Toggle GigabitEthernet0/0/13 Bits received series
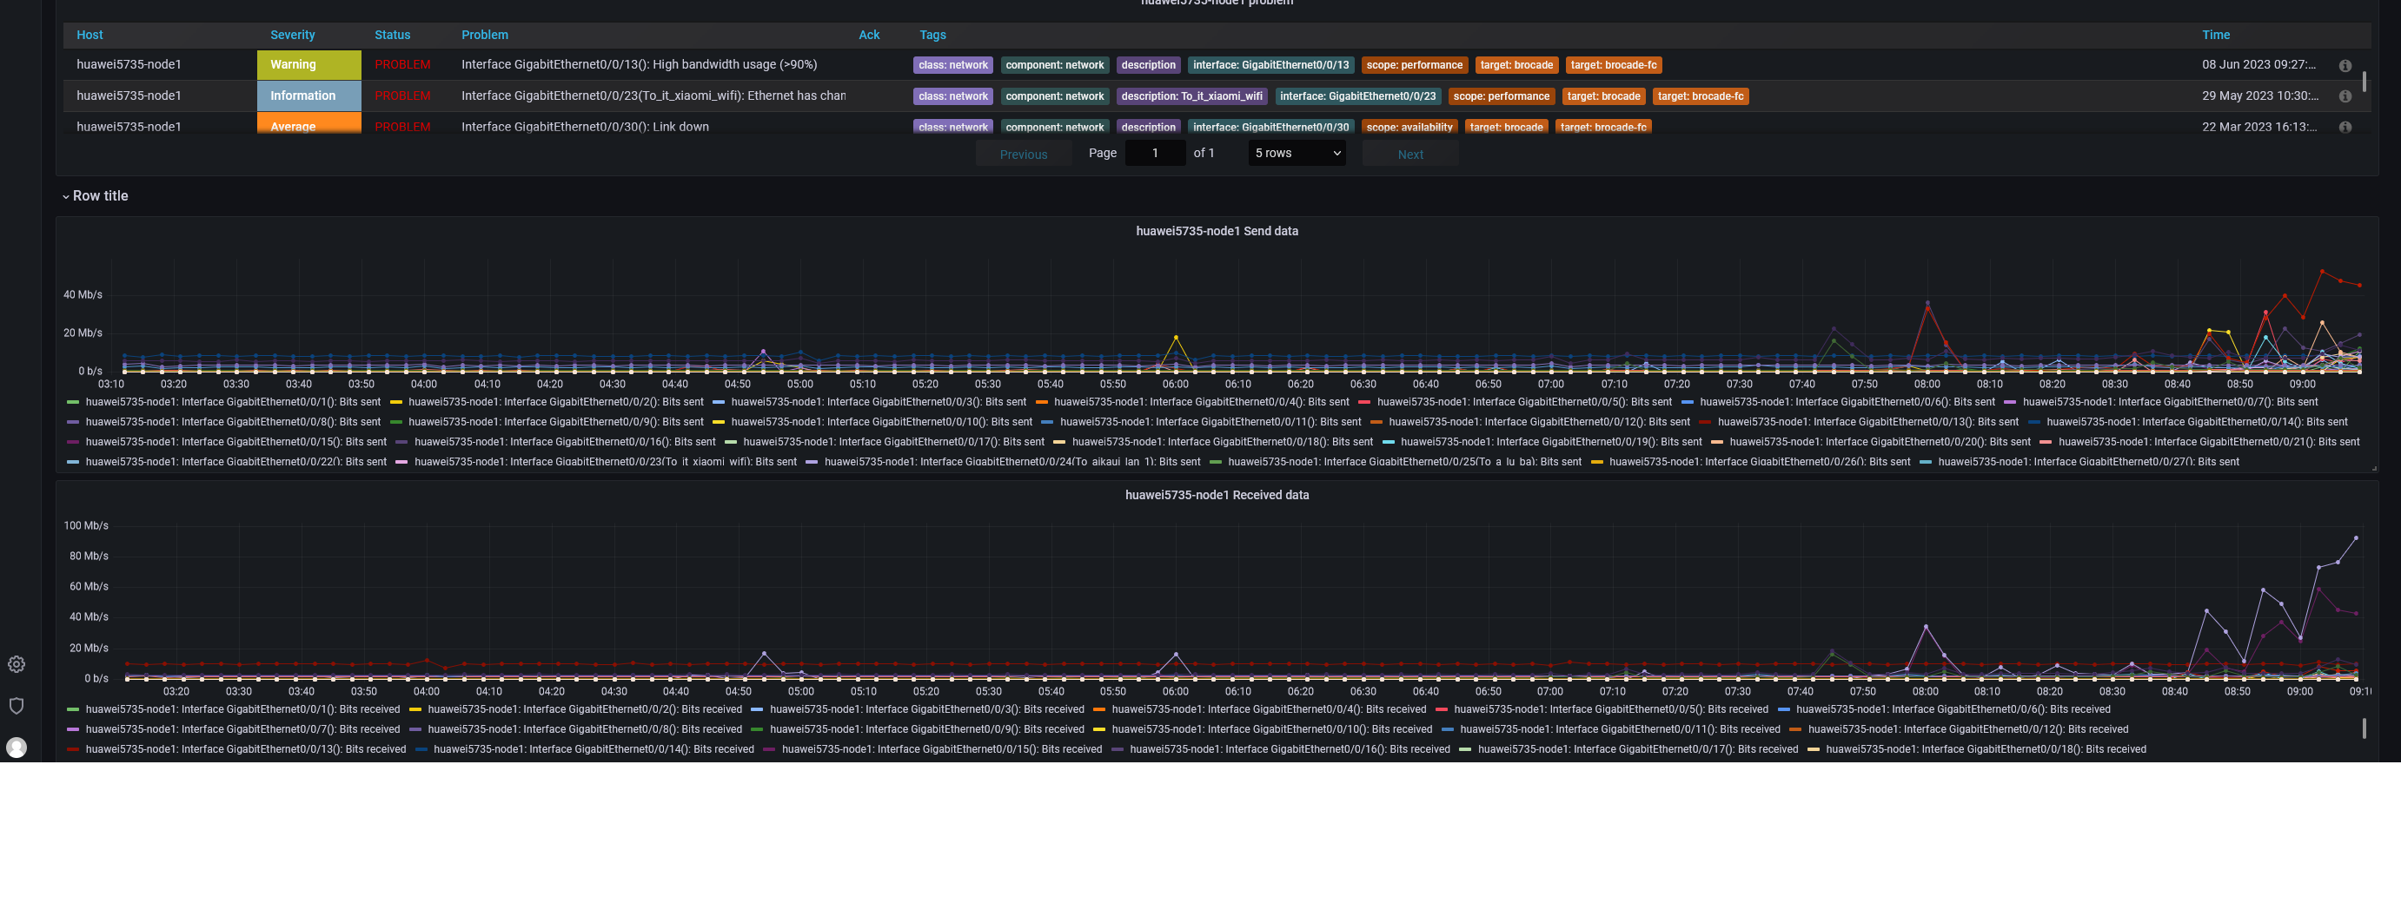Viewport: 2401px width, 916px height. (x=245, y=749)
